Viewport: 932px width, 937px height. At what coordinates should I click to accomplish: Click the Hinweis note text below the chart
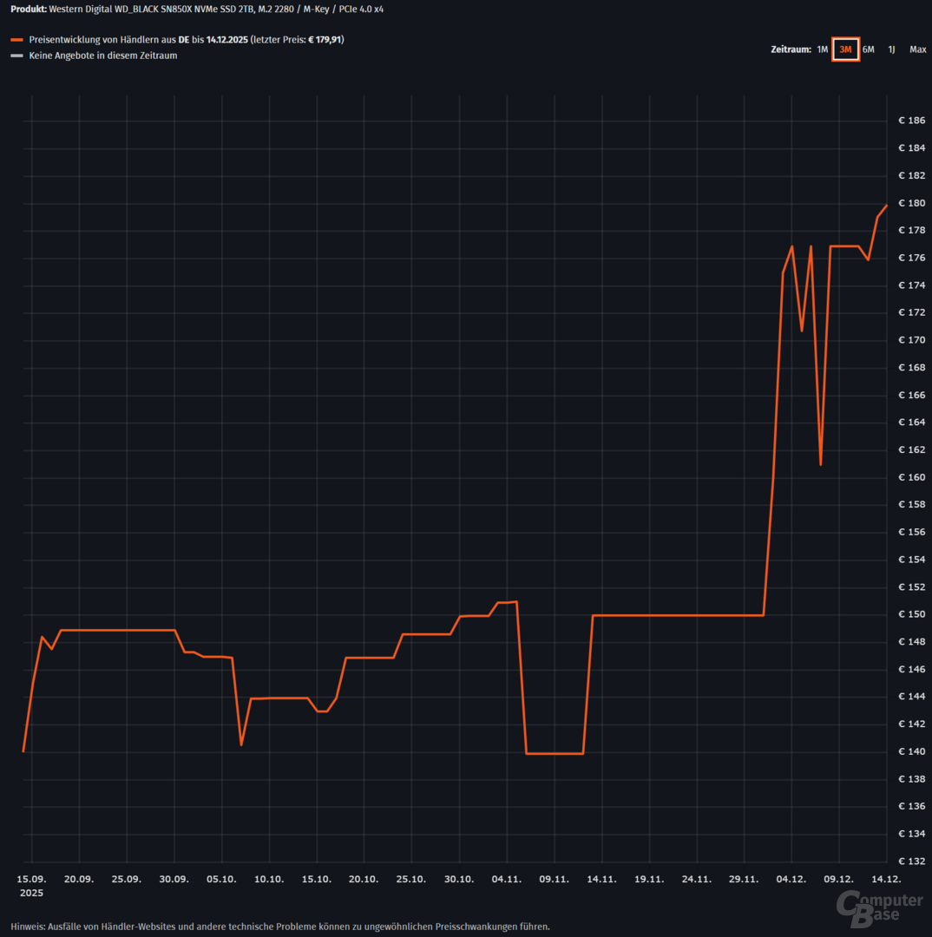280,926
